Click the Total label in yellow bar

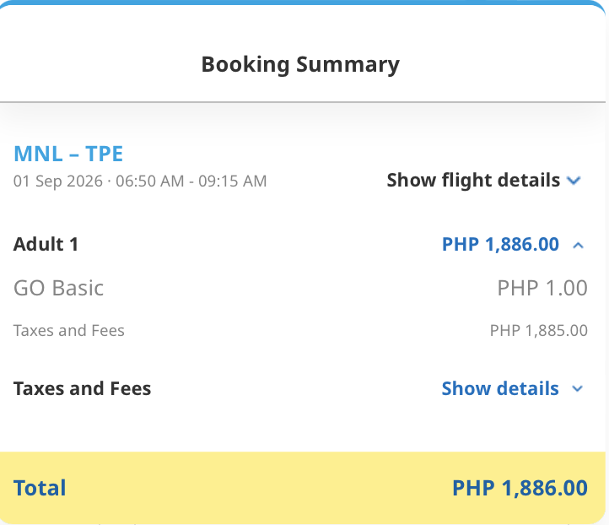tap(40, 488)
